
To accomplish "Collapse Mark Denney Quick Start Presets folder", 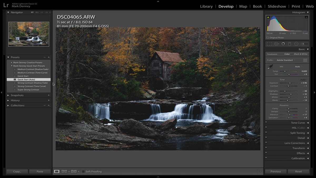I will point(12,66).
